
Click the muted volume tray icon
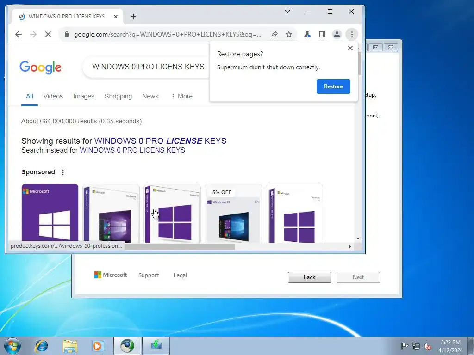point(427,346)
